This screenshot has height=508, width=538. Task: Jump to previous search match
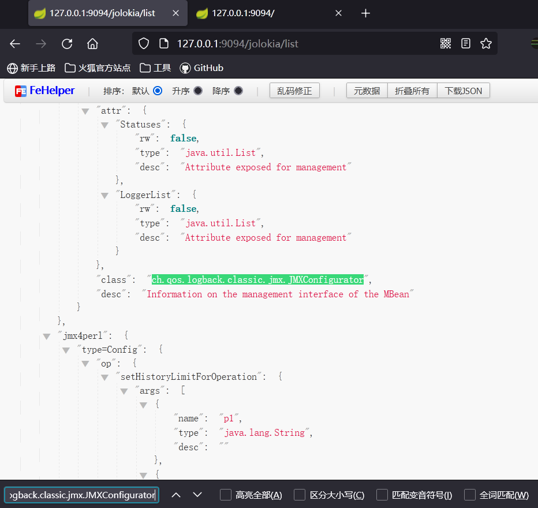pos(176,495)
